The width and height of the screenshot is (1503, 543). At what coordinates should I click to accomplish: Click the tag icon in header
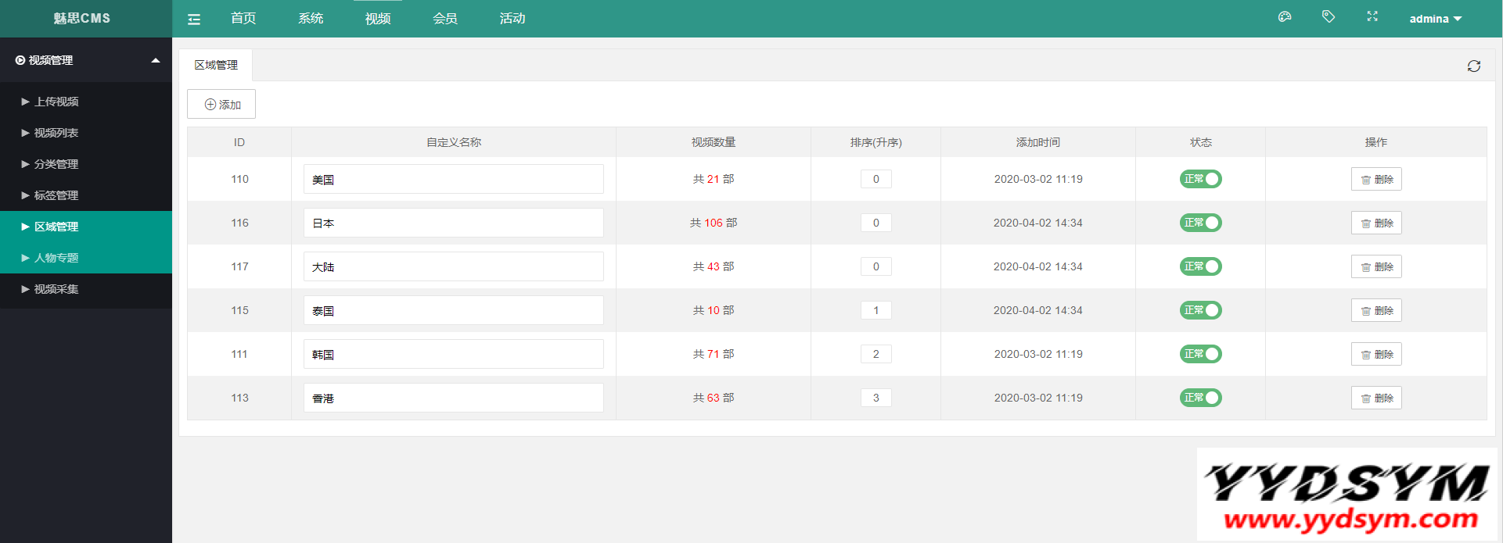point(1329,16)
